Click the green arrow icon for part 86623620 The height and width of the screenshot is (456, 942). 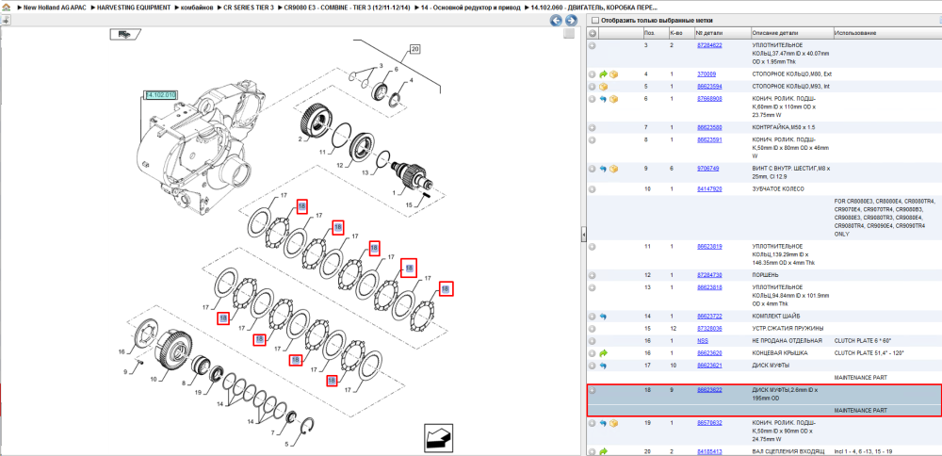(x=604, y=353)
